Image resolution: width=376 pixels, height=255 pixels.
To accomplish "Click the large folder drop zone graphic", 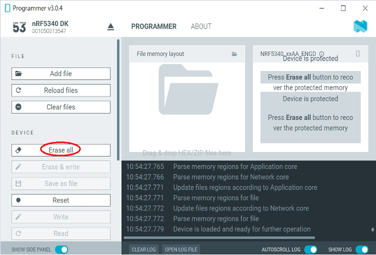I will pos(187,90).
